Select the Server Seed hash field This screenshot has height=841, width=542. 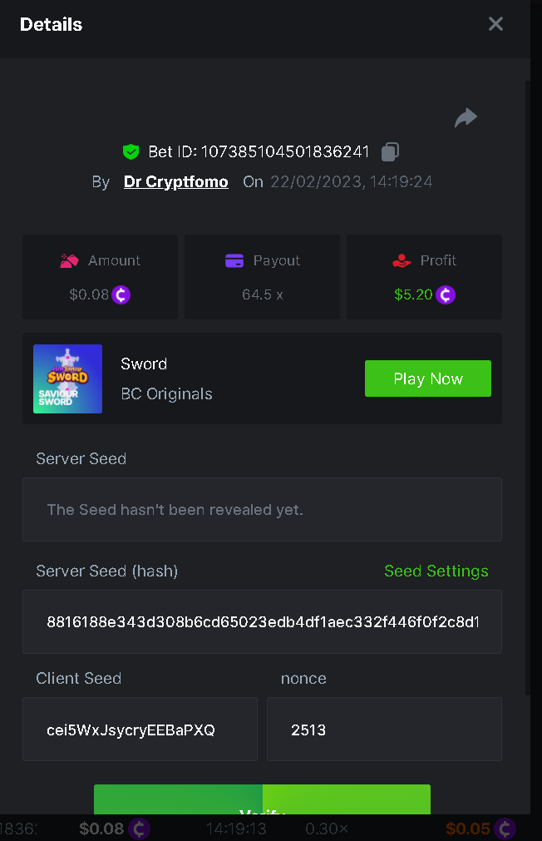click(x=262, y=622)
